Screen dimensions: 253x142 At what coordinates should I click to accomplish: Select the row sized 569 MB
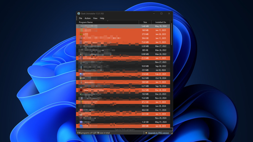click(123, 82)
